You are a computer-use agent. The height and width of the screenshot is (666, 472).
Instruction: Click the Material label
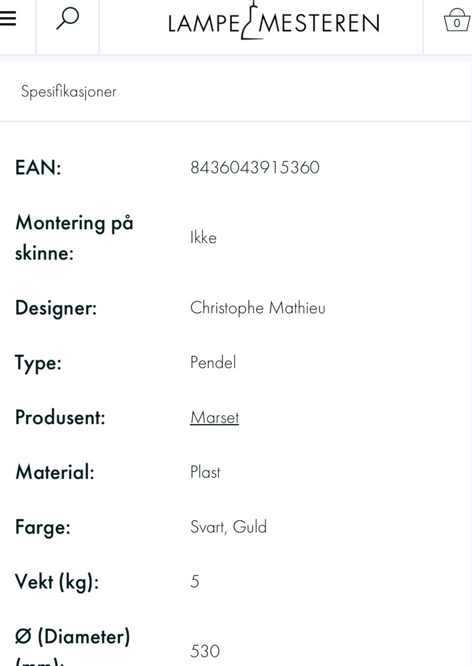(x=55, y=472)
